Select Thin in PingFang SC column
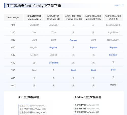Screen dimensions: 127x115 tap(54, 32)
